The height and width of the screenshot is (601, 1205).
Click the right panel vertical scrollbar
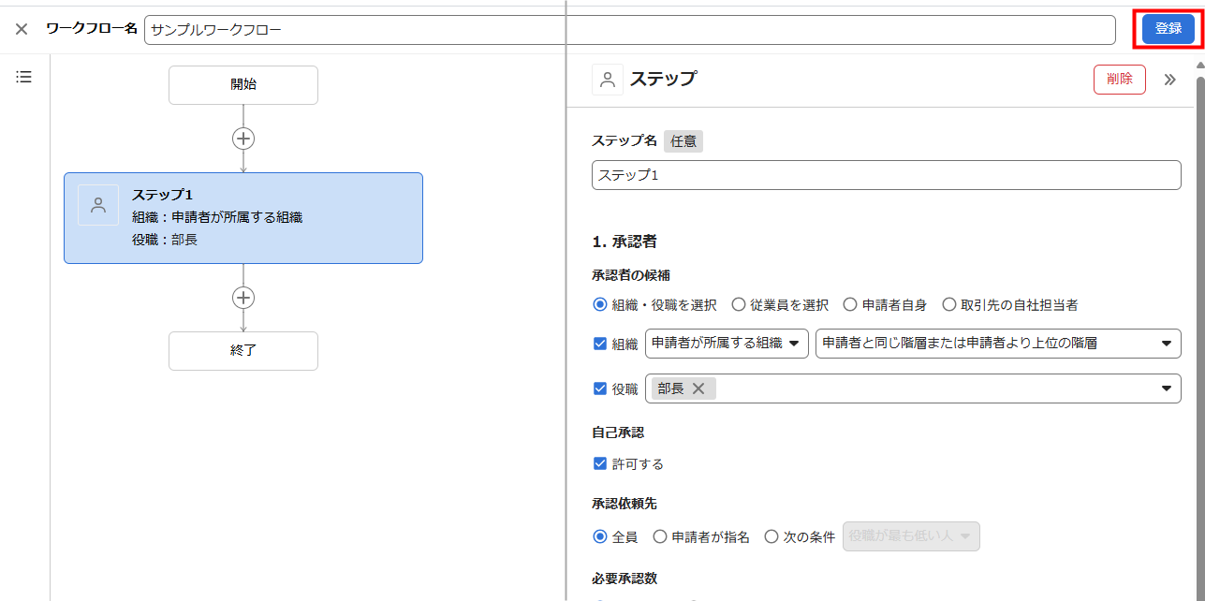click(1199, 328)
